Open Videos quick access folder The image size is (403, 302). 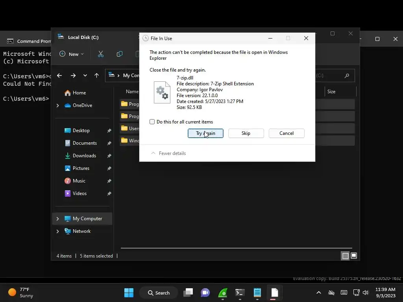tap(76, 193)
